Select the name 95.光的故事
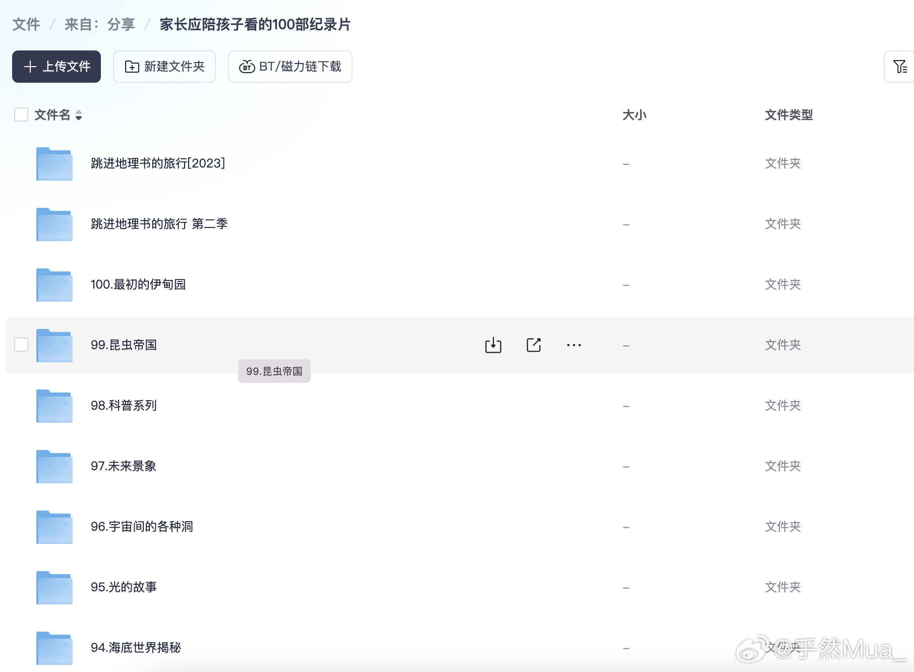This screenshot has height=672, width=914. tap(124, 587)
